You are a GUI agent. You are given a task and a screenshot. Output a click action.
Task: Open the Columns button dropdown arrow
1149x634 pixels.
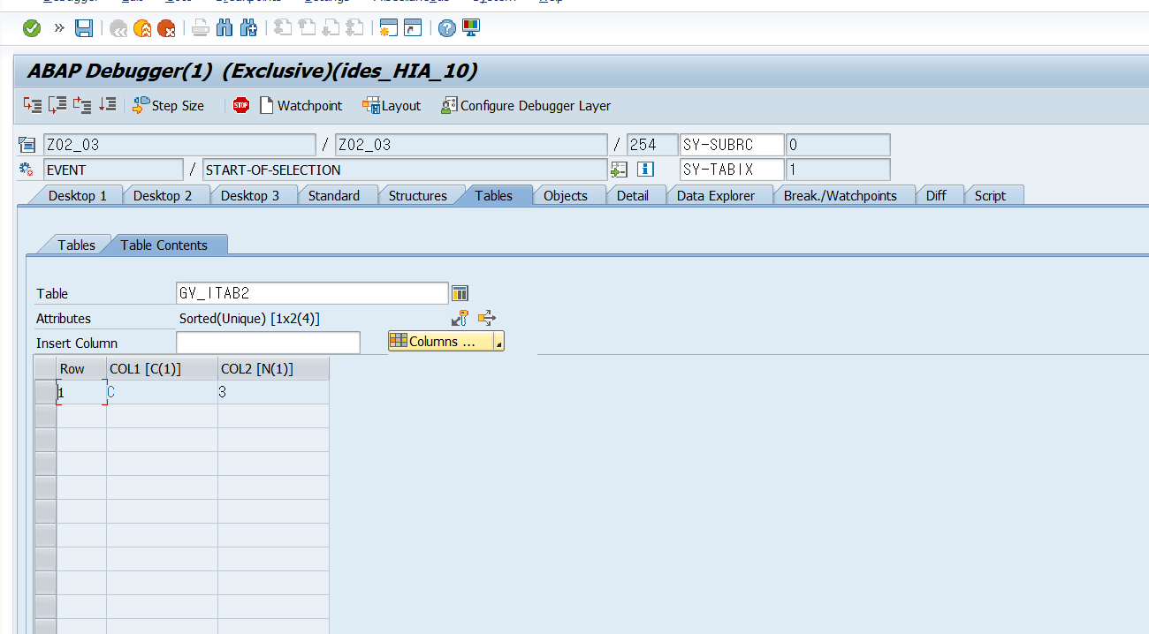click(x=499, y=343)
